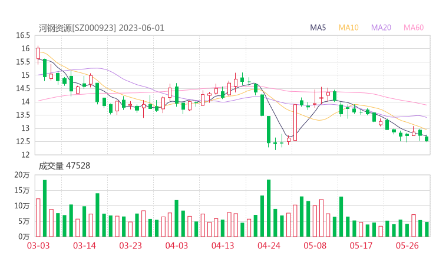Click the MA60 legend label
This screenshot has height=259, width=436.
[x=414, y=28]
